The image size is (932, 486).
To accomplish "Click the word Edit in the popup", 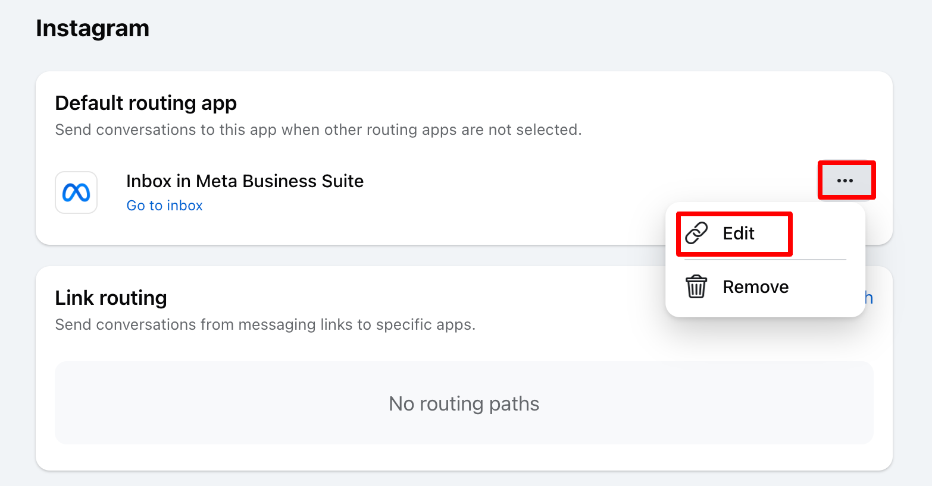I will coord(739,233).
